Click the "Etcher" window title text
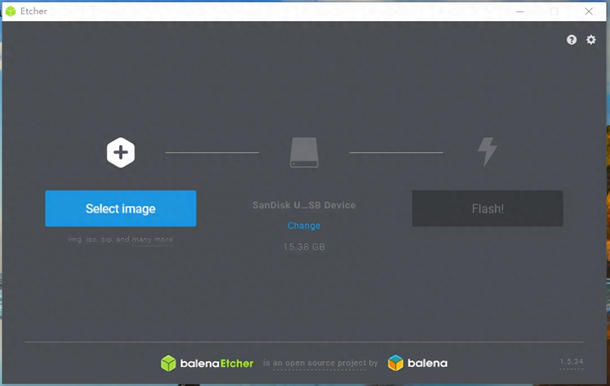The width and height of the screenshot is (610, 386). (34, 11)
